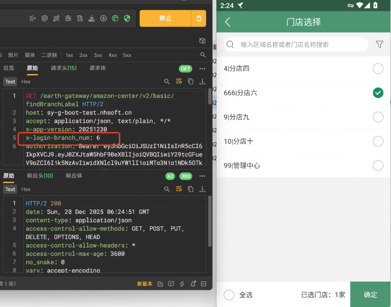Click the stop button 停止

[166, 18]
